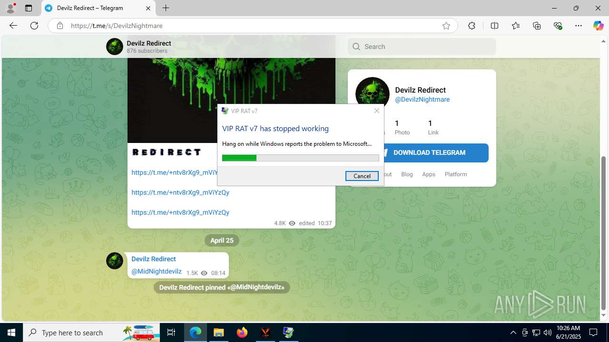The width and height of the screenshot is (609, 342).
Task: Open the Collections icon
Action: click(537, 26)
